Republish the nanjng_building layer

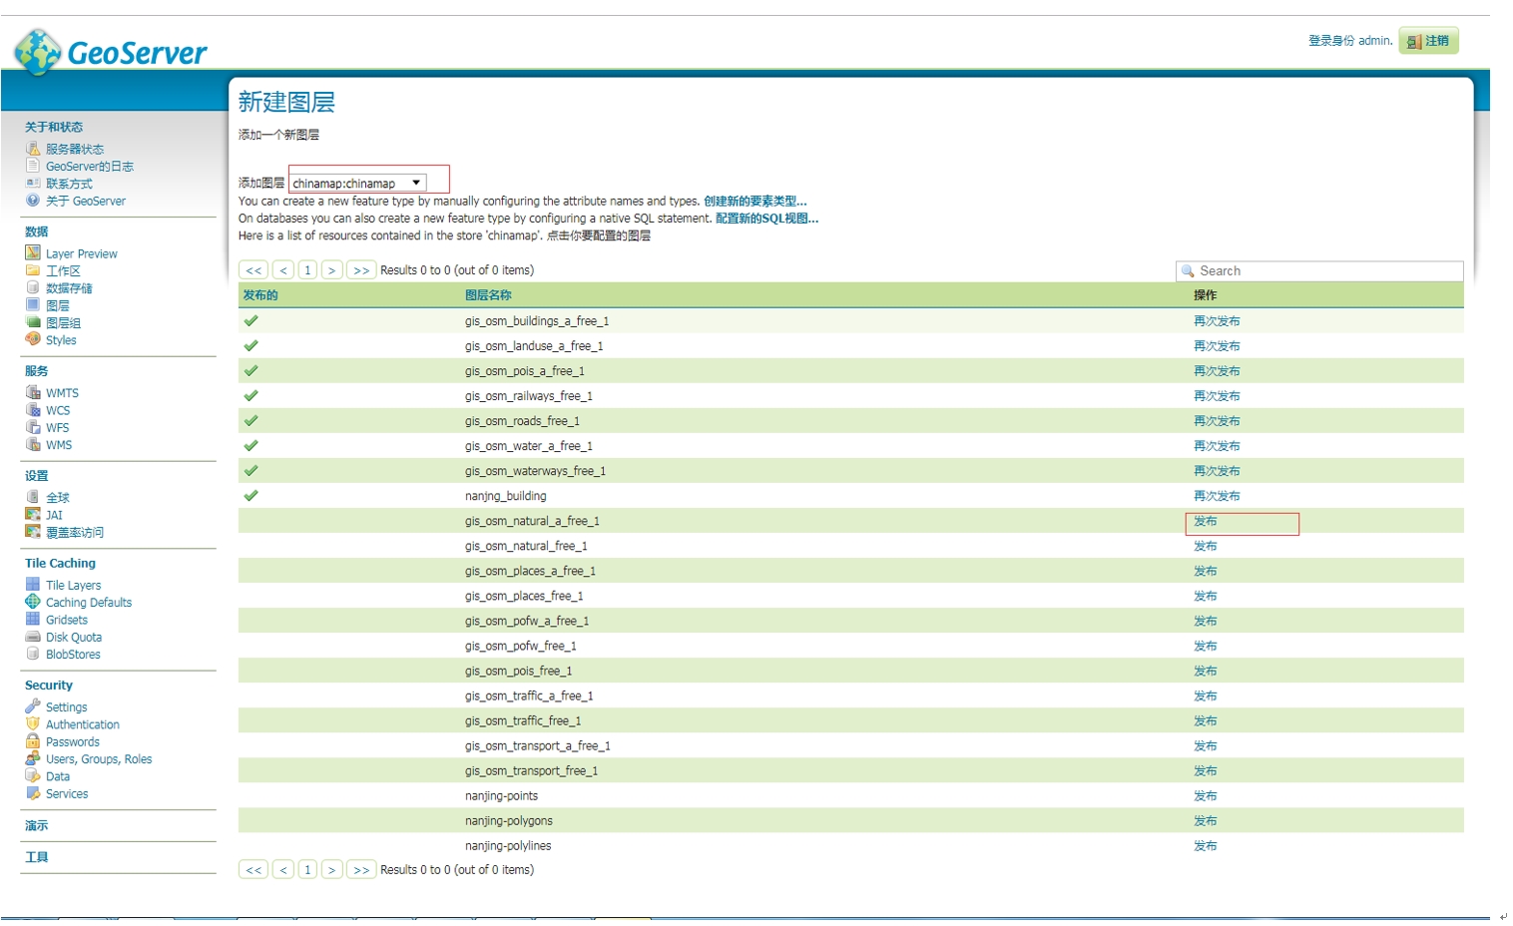click(1217, 496)
